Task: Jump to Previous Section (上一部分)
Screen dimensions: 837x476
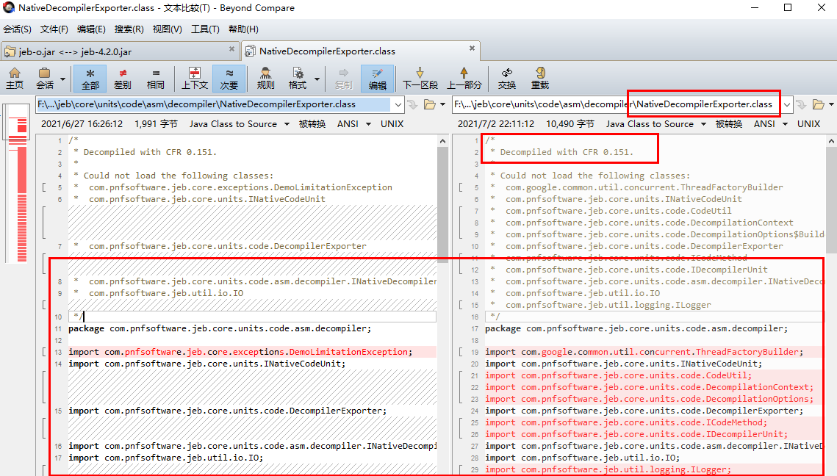Action: coord(464,78)
